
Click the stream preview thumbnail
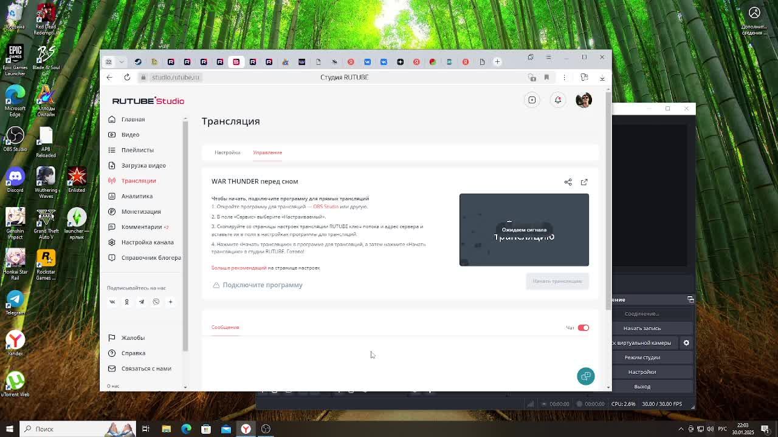pos(524,230)
